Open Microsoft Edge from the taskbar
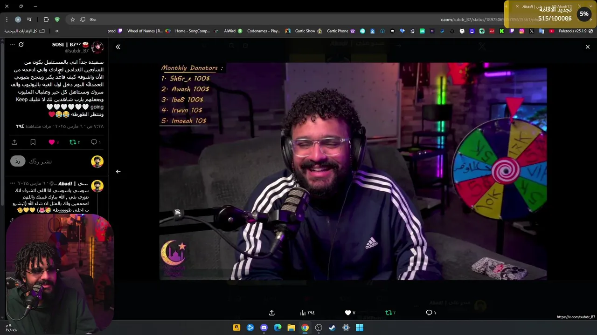This screenshot has height=335, width=597. point(278,328)
